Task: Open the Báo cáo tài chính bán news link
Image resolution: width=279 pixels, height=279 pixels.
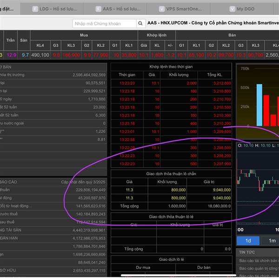Action: [259, 261]
